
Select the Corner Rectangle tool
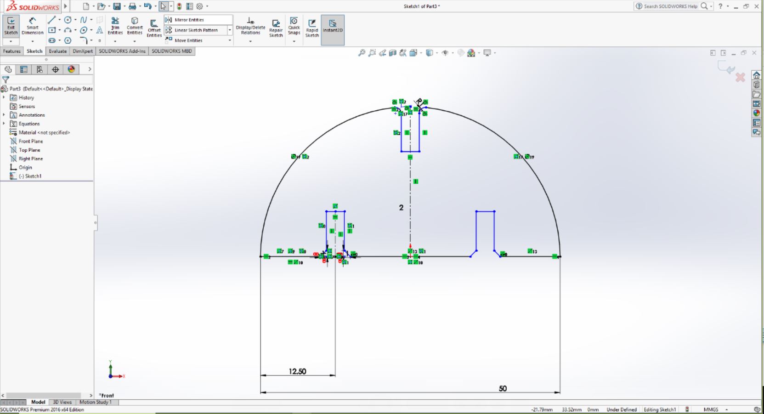[x=51, y=30]
